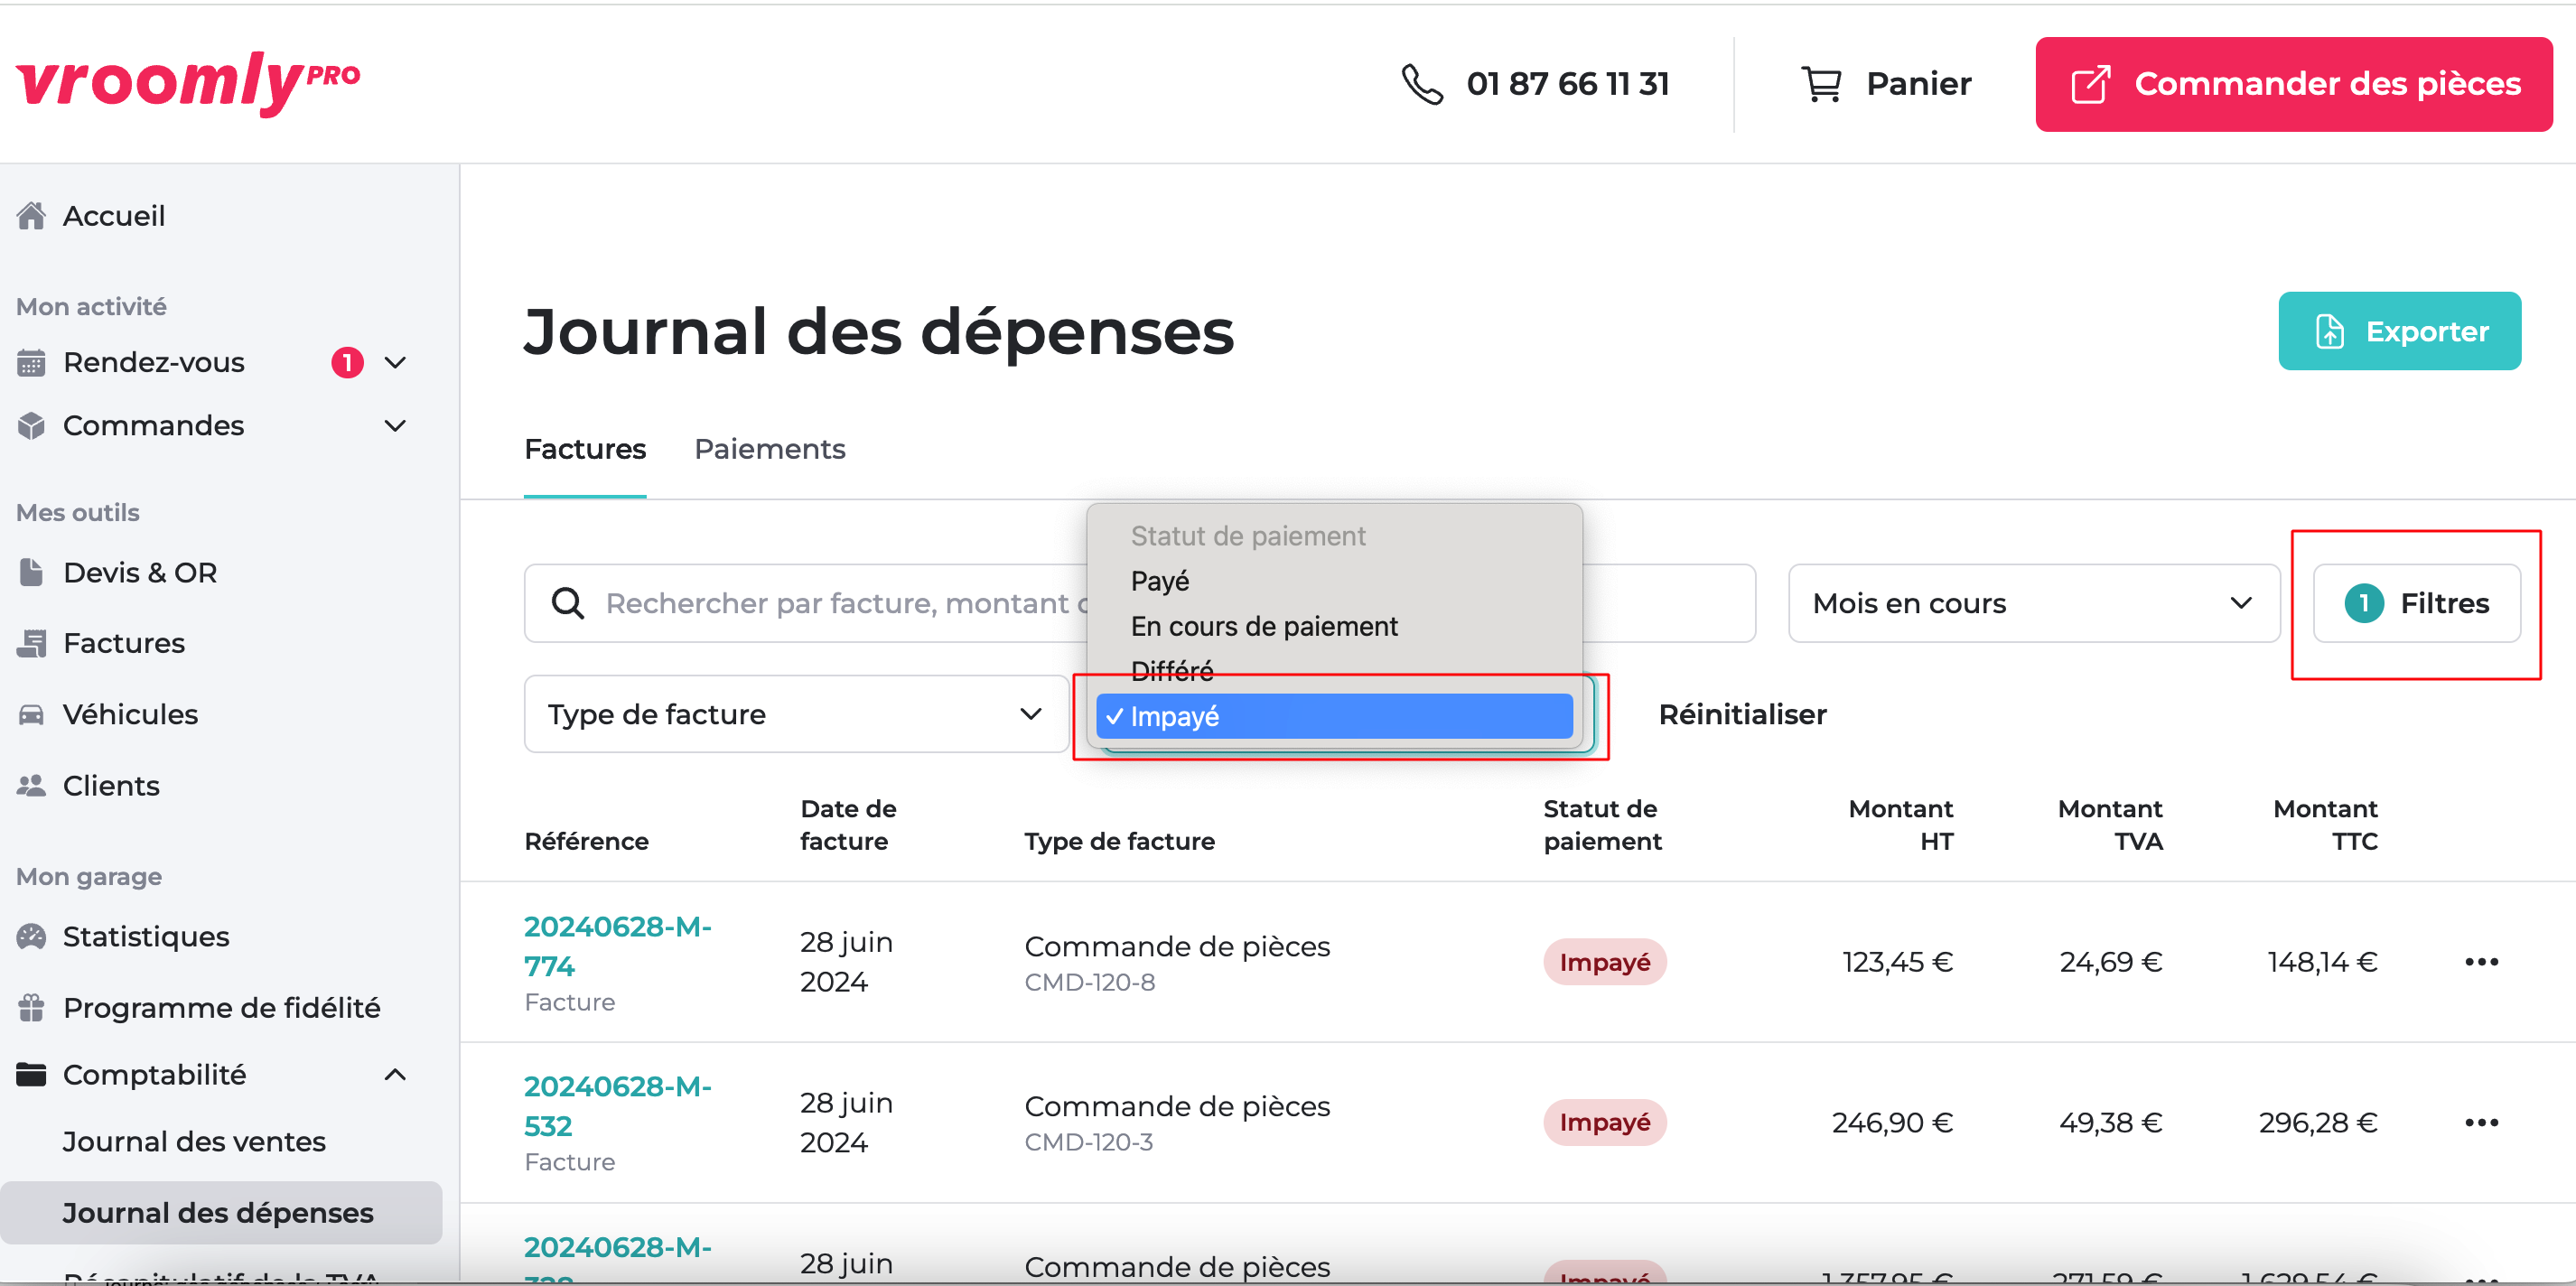Click the Comptabilité folder icon
This screenshot has width=2576, height=1286.
[32, 1074]
